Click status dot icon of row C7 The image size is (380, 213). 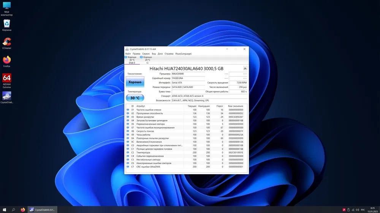128,167
